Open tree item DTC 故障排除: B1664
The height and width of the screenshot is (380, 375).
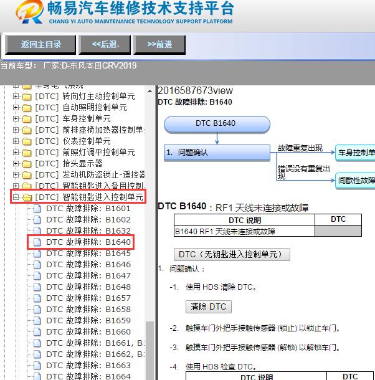(88, 376)
